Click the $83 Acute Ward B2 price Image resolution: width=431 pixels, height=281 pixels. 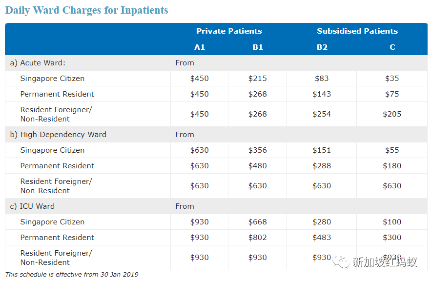(322, 79)
